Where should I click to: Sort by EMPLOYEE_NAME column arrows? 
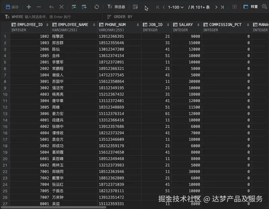click(x=94, y=25)
